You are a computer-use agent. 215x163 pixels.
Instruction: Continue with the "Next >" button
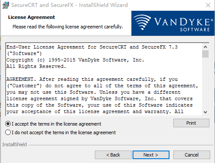tap(151, 155)
